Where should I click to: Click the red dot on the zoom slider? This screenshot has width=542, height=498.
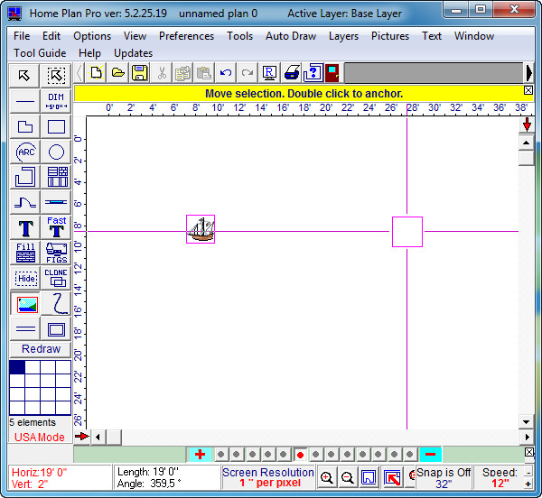(300, 454)
